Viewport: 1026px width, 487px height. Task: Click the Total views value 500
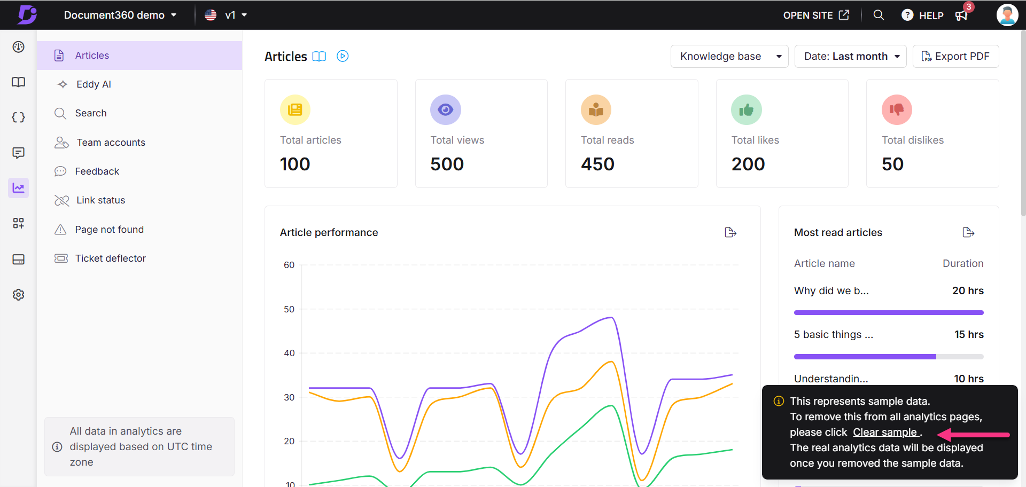coord(447,164)
